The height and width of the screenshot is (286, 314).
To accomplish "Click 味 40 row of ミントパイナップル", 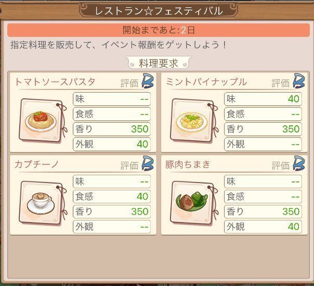I will click(263, 98).
